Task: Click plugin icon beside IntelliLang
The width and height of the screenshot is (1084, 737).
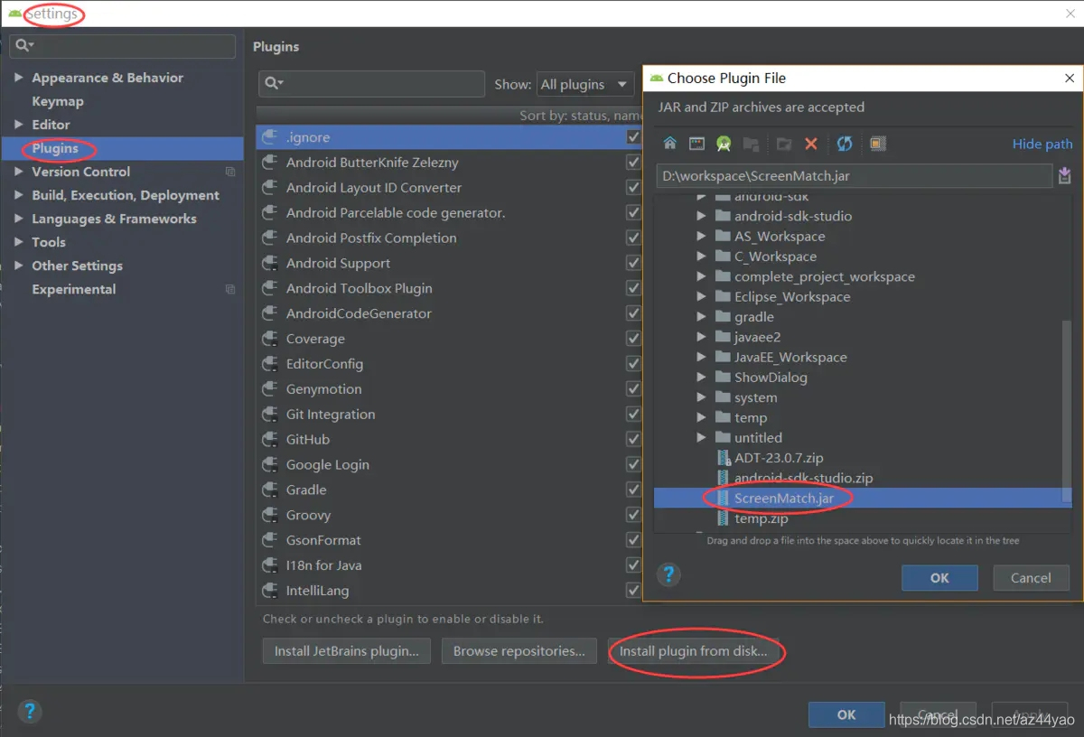Action: tap(269, 591)
